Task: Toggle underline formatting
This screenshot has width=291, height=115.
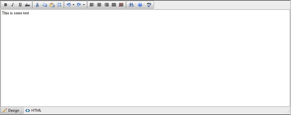Action: (x=20, y=5)
